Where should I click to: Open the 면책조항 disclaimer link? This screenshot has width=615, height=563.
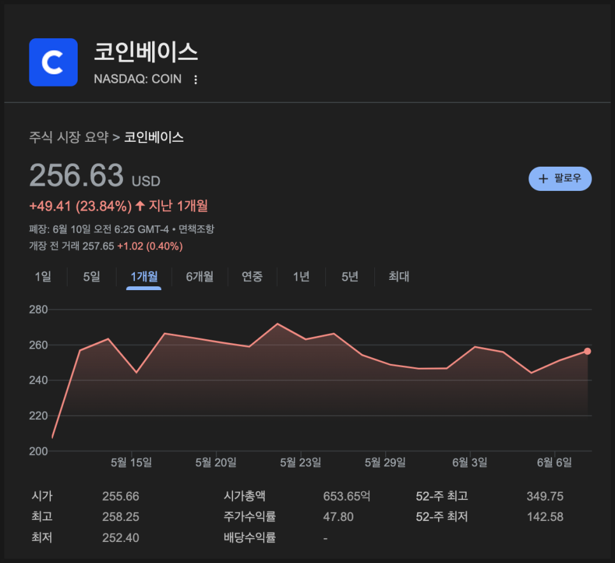[197, 229]
